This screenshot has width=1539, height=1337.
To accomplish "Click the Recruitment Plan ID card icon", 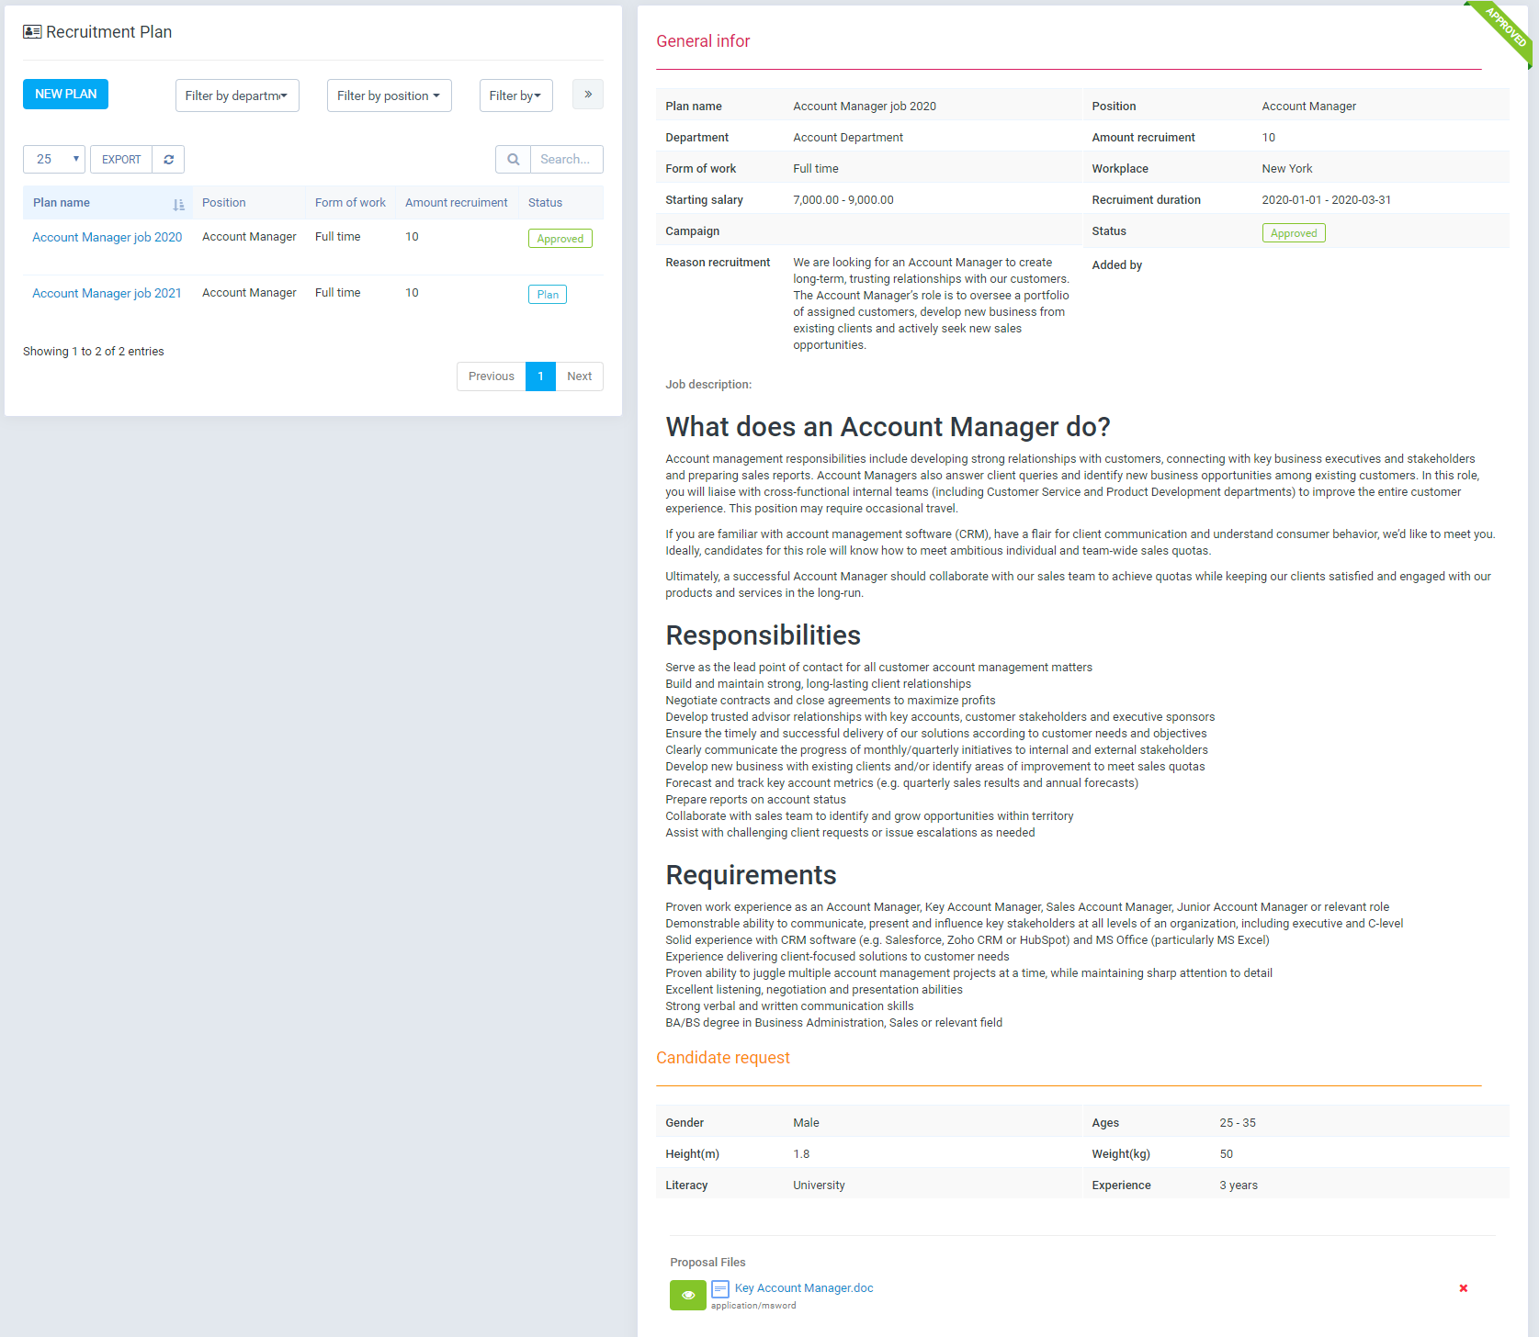I will 32,32.
